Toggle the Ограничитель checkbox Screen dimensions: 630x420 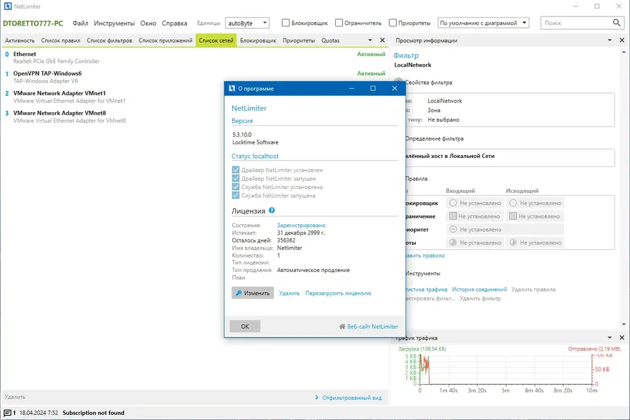(x=339, y=23)
